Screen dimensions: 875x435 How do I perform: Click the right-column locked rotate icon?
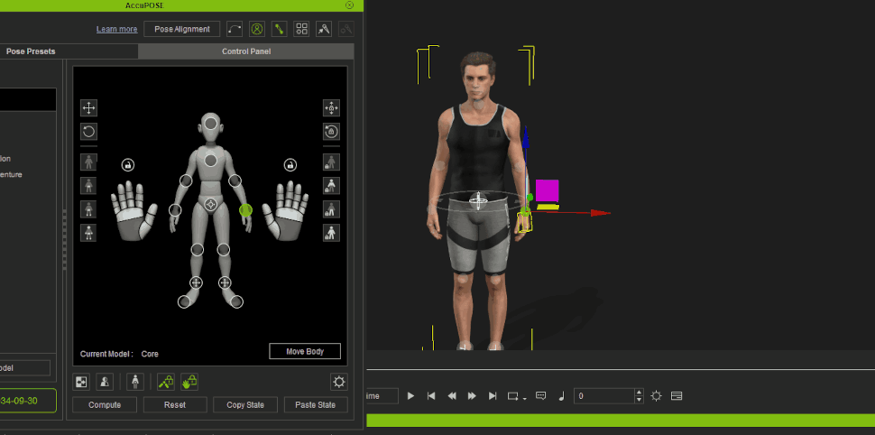pos(331,132)
